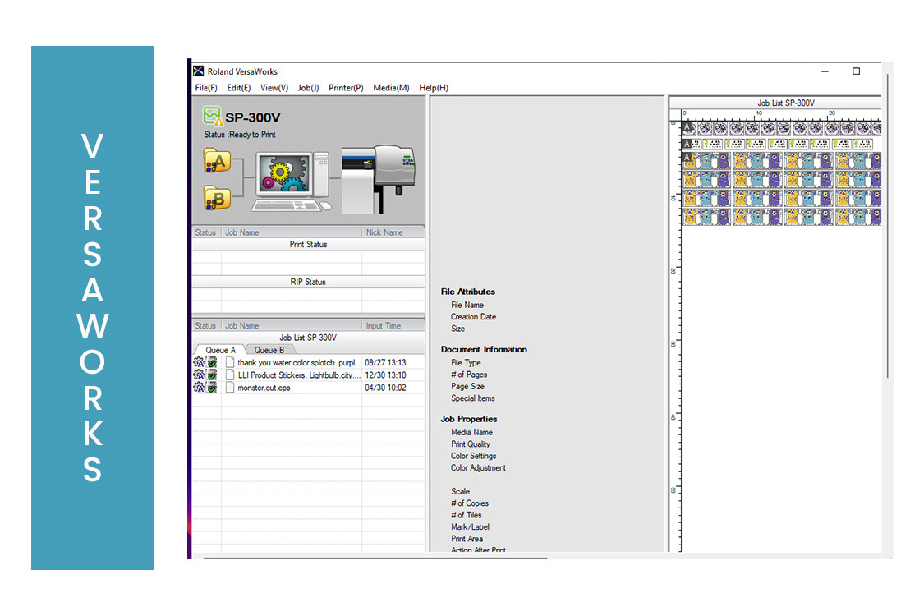Click the lightbulb sticker row in layout preview
The width and height of the screenshot is (924, 616).
tap(778, 143)
